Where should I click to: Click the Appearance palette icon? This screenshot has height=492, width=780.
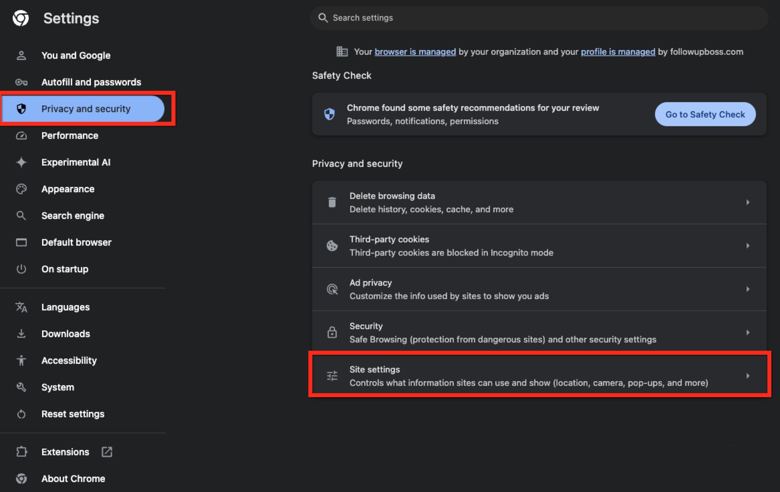21,189
